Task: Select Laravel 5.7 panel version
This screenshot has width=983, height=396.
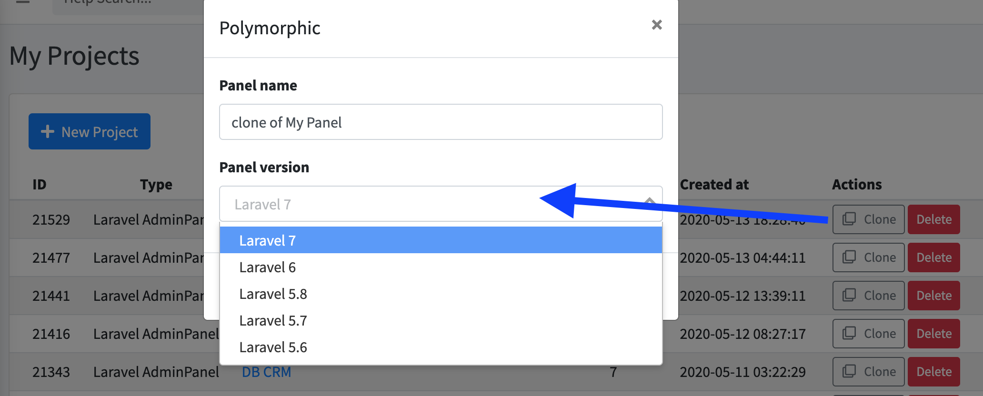Action: click(441, 321)
